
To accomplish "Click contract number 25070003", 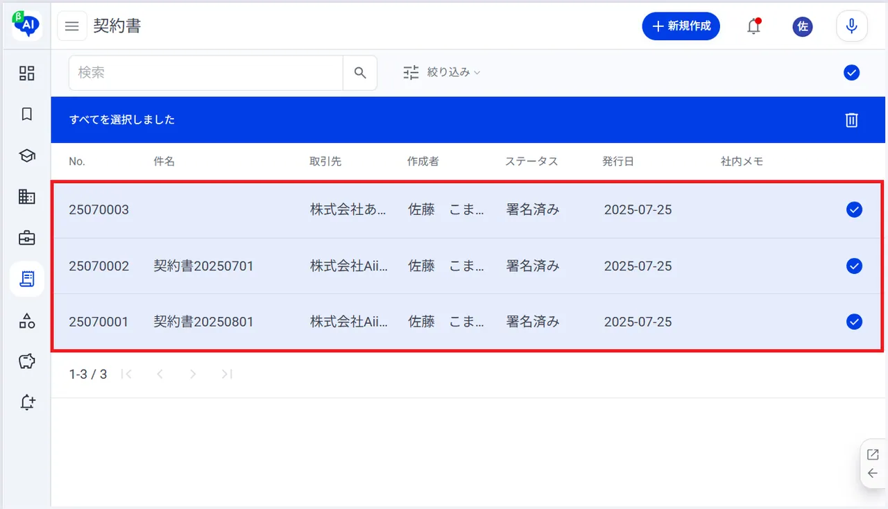I will (x=99, y=209).
